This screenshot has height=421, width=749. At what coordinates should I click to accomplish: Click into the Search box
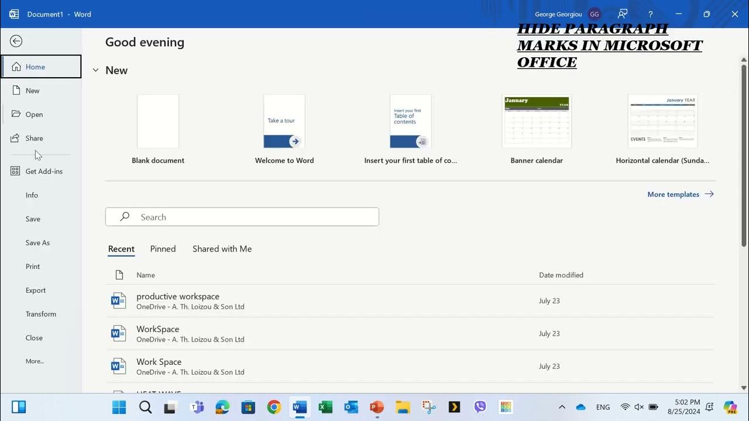(242, 217)
